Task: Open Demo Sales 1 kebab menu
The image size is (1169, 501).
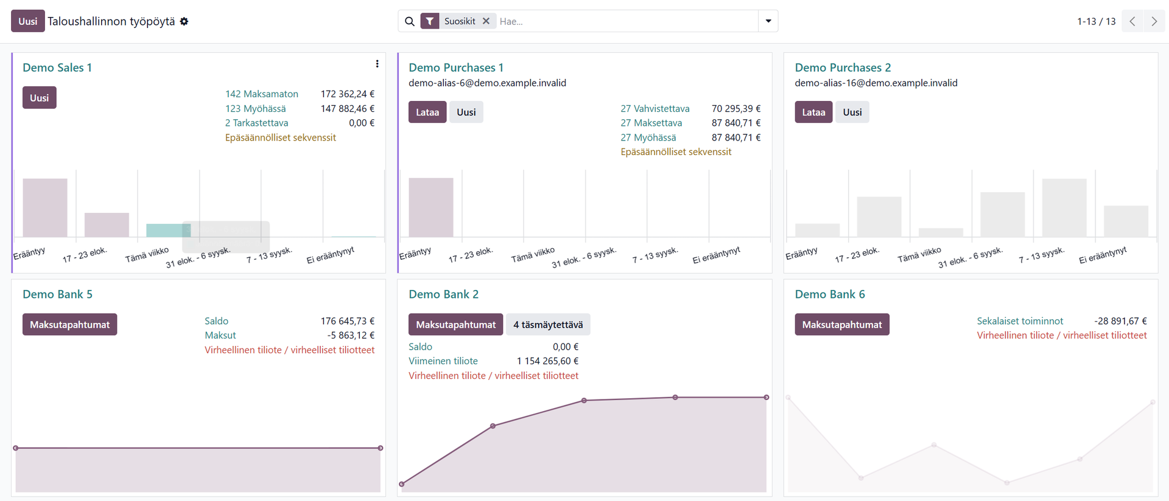Action: [x=377, y=64]
